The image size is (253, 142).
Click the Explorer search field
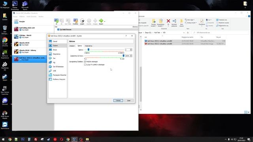(x=220, y=32)
